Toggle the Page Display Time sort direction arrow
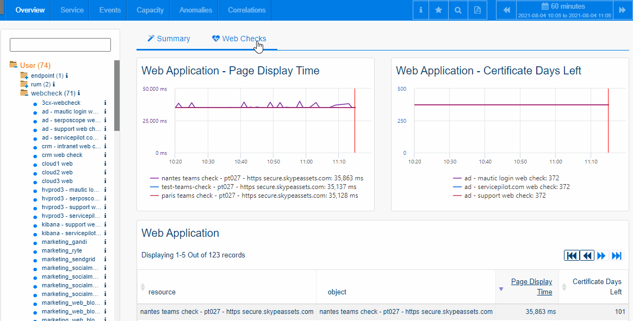Viewport: 633px width, 321px height. pos(501,287)
